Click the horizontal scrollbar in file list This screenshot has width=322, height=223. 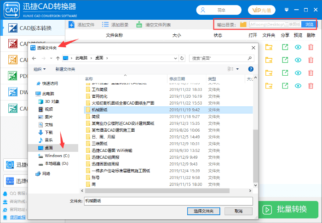[x=157, y=190]
